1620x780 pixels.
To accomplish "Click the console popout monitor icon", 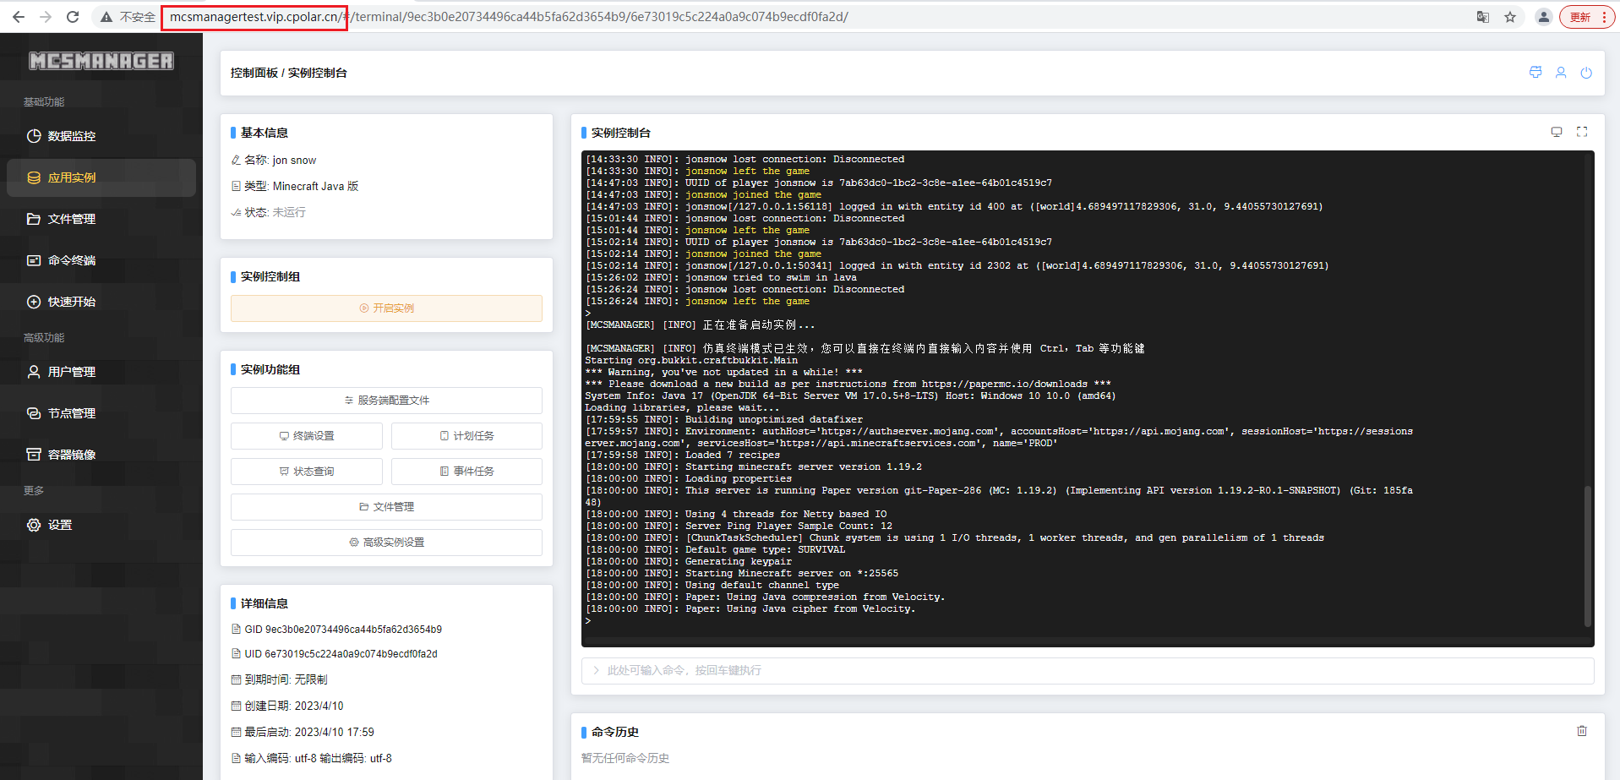I will pos(1557,132).
